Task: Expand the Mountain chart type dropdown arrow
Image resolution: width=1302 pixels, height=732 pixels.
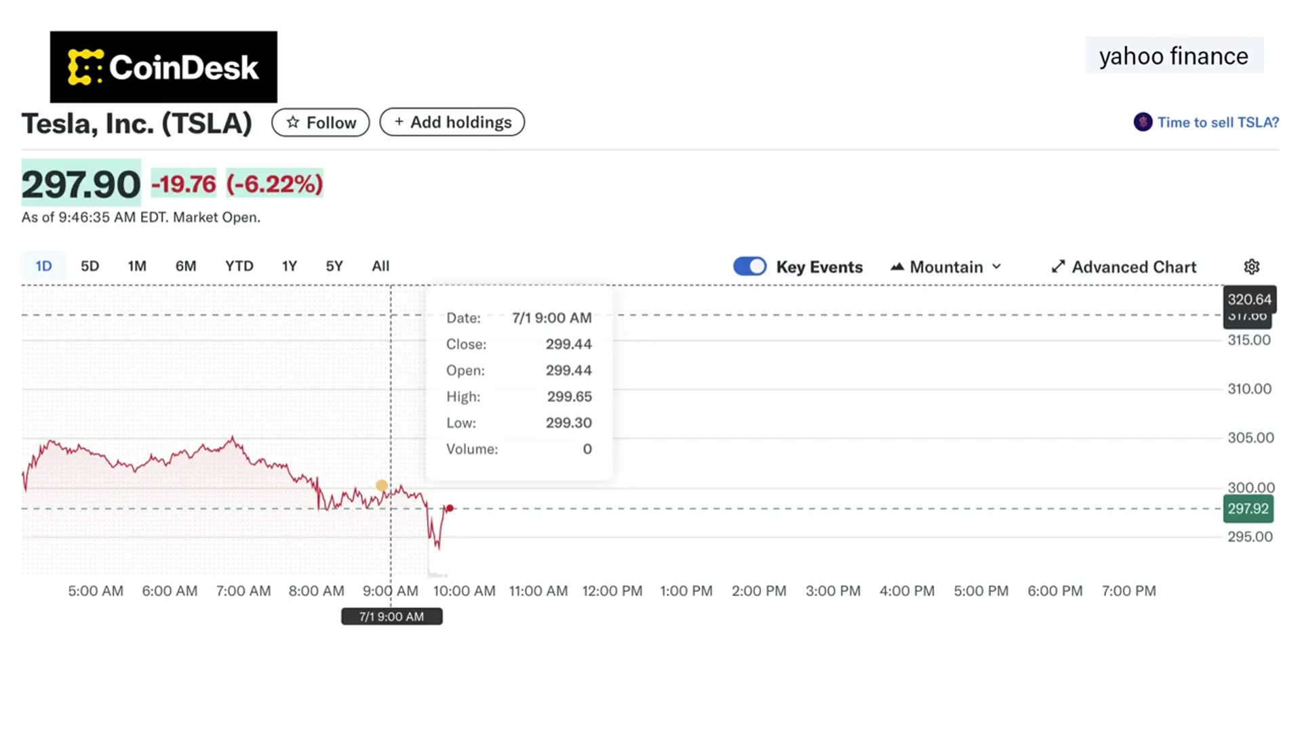Action: pyautogui.click(x=996, y=266)
